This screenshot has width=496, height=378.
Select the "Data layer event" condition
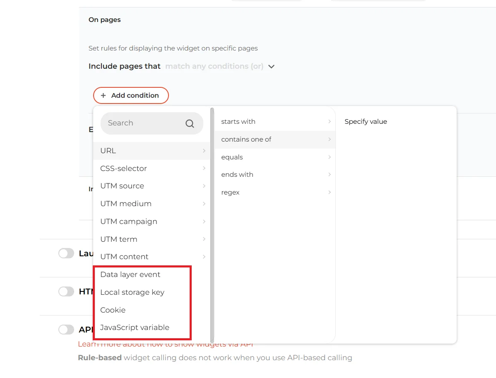(130, 274)
